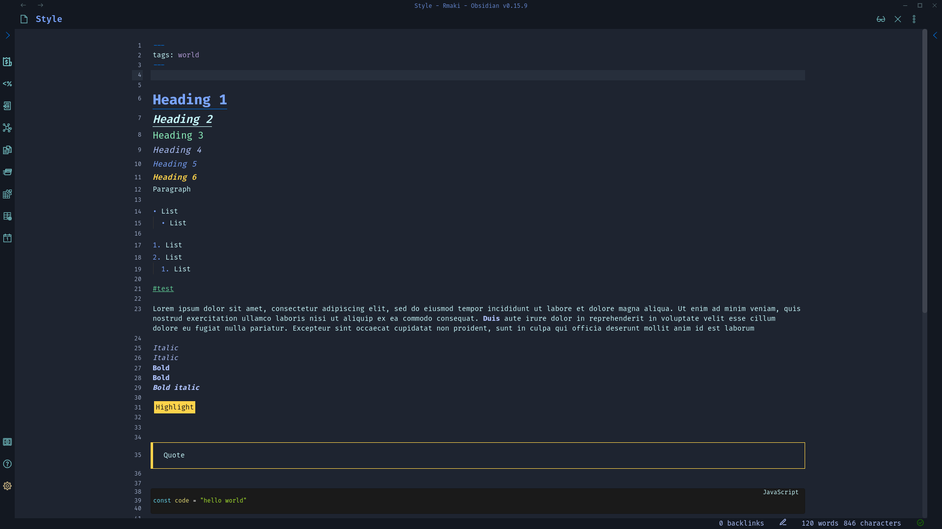
Task: Click inside line 4 input field
Action: point(478,75)
